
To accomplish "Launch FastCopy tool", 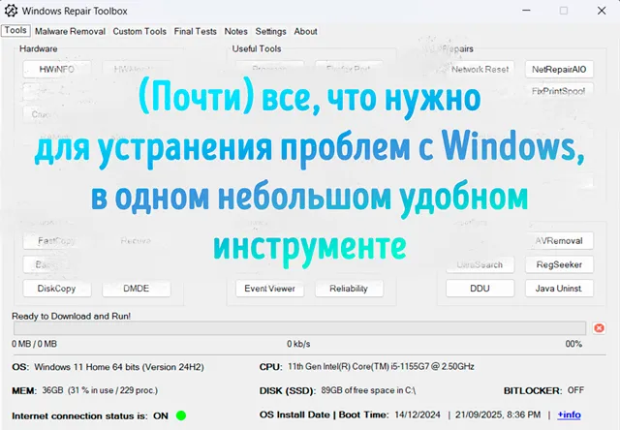I will pos(57,241).
